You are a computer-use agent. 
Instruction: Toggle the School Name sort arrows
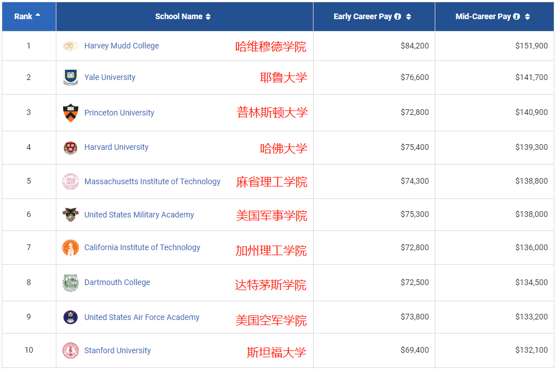208,16
